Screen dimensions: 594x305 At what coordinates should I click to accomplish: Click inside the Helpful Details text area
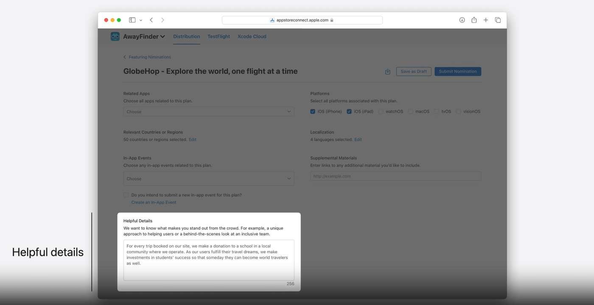click(209, 260)
